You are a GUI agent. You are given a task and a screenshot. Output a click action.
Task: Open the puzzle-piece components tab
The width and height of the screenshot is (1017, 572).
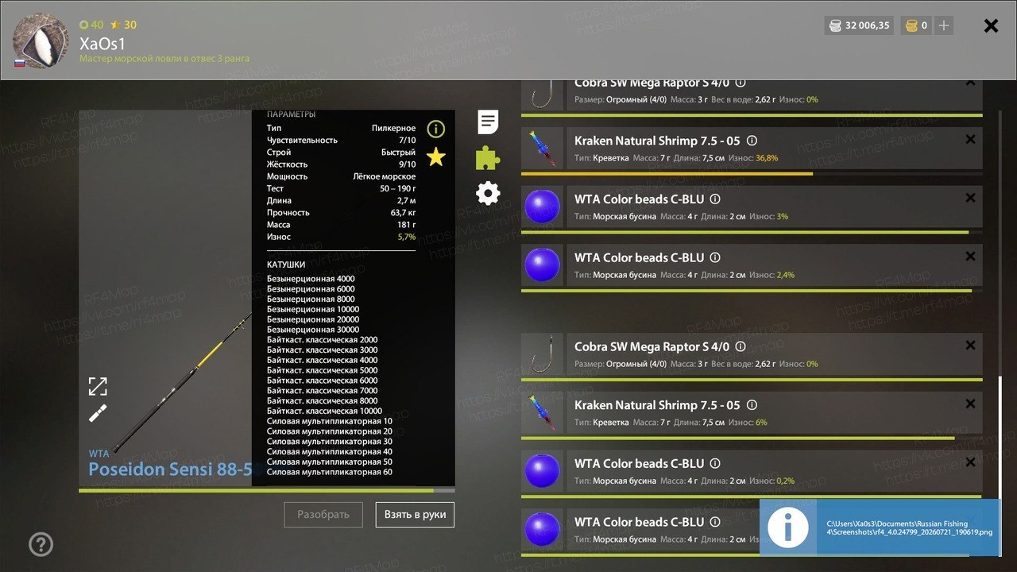488,158
